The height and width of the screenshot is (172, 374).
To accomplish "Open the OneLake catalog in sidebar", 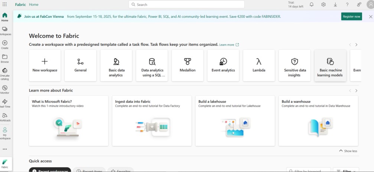I will [x=5, y=73].
